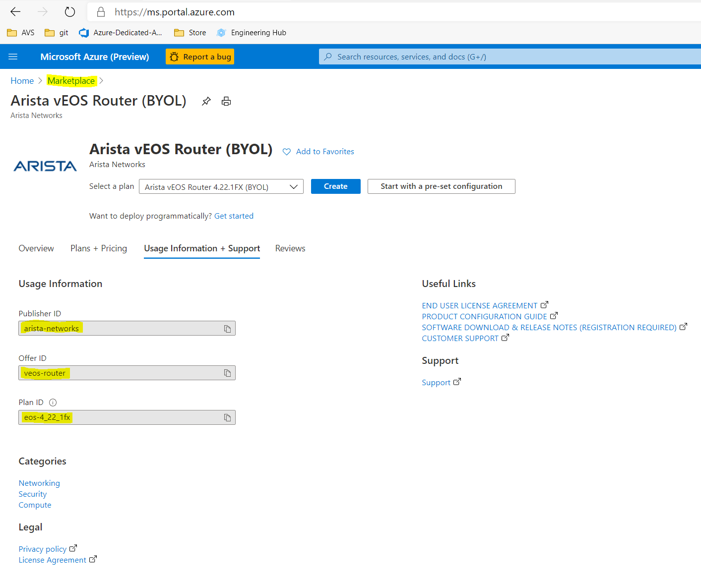Click Add to Favorites link

coord(325,152)
